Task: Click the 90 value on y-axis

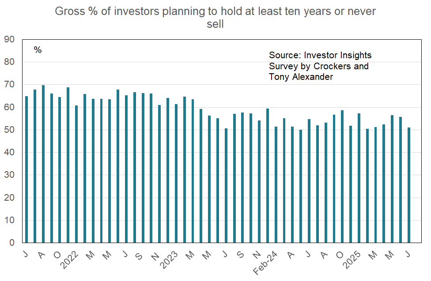Action: point(9,39)
